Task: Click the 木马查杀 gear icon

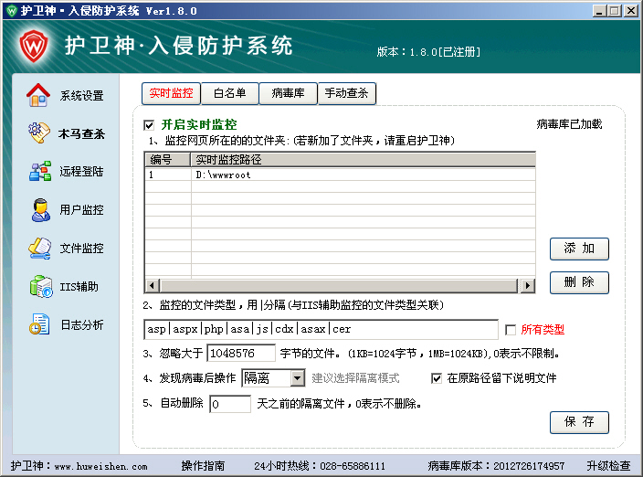Action: pos(39,132)
